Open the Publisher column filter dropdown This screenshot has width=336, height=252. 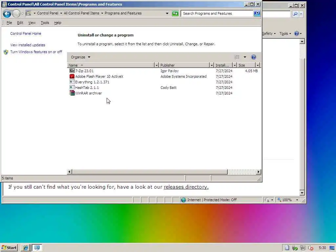[212, 65]
